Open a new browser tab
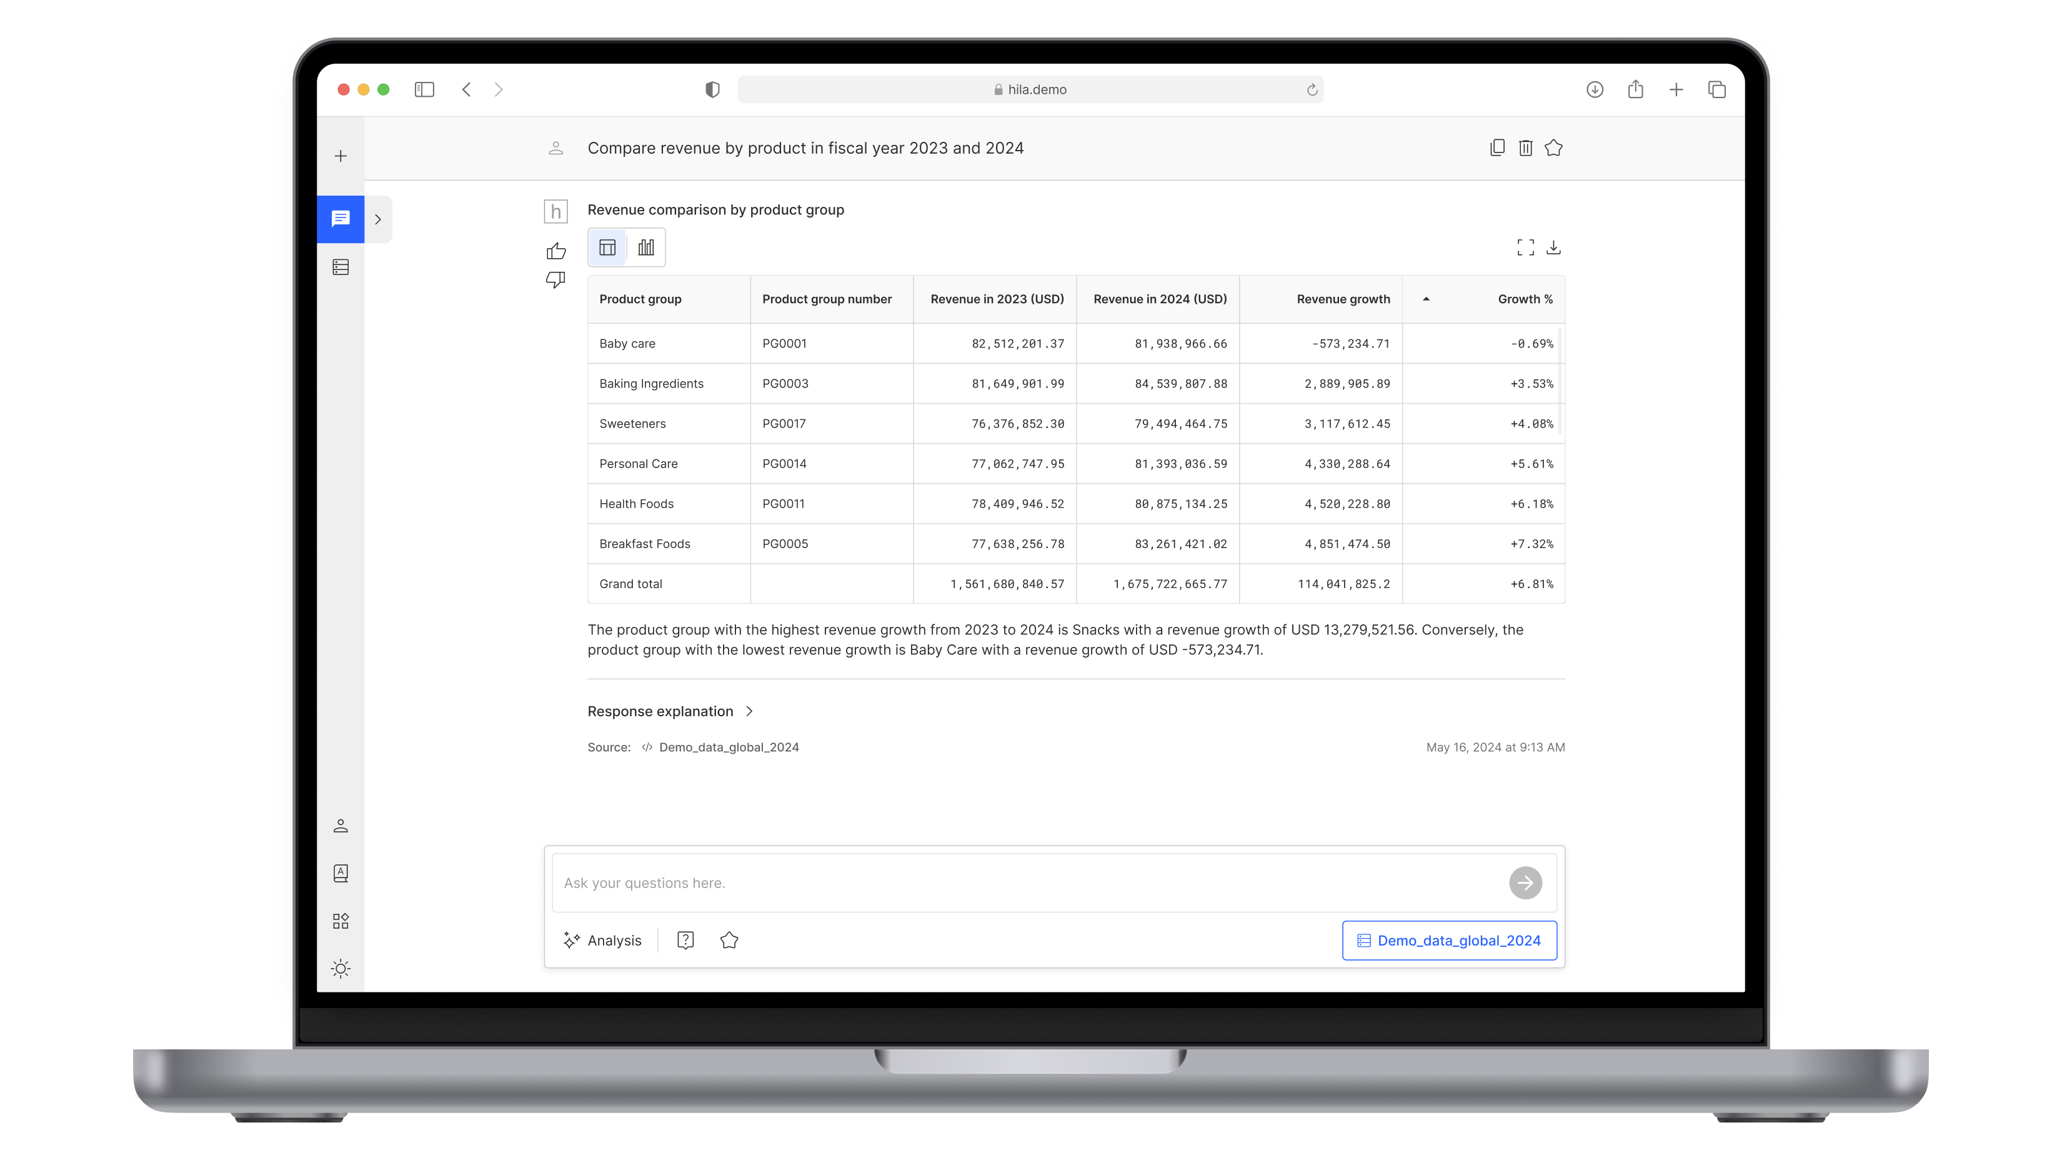2062x1160 pixels. (1676, 89)
